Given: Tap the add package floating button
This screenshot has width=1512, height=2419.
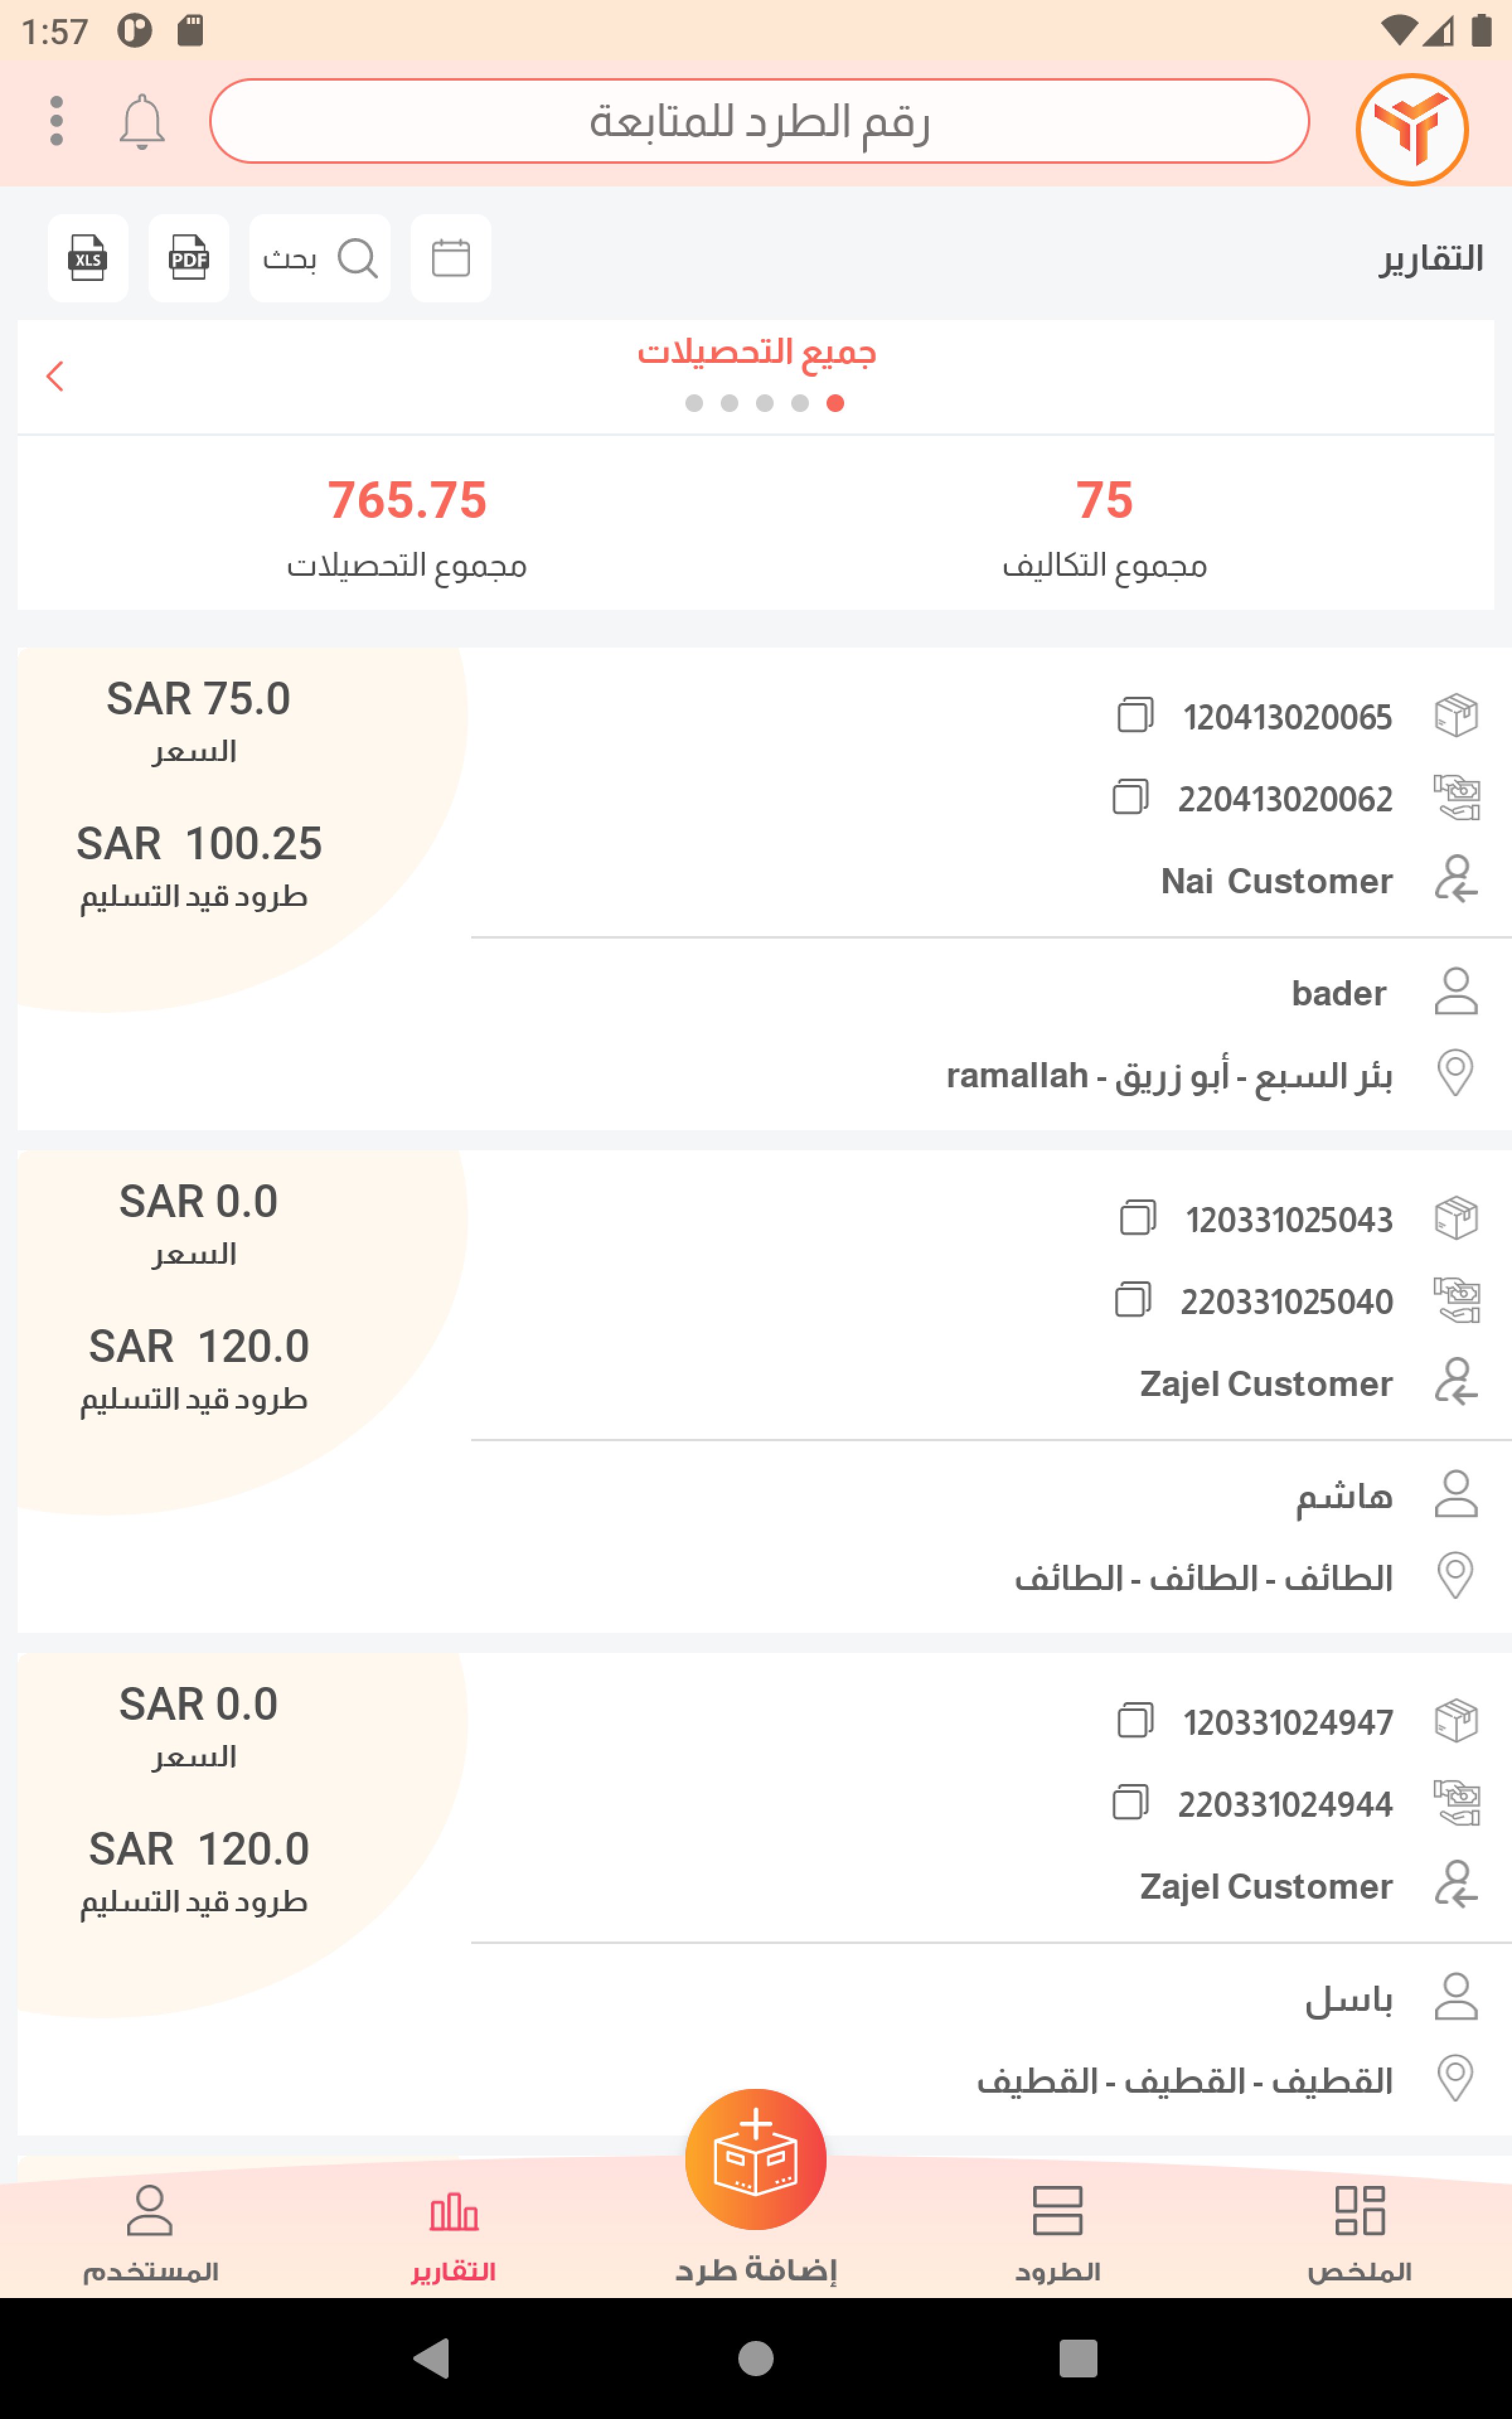Looking at the screenshot, I should coord(755,2159).
